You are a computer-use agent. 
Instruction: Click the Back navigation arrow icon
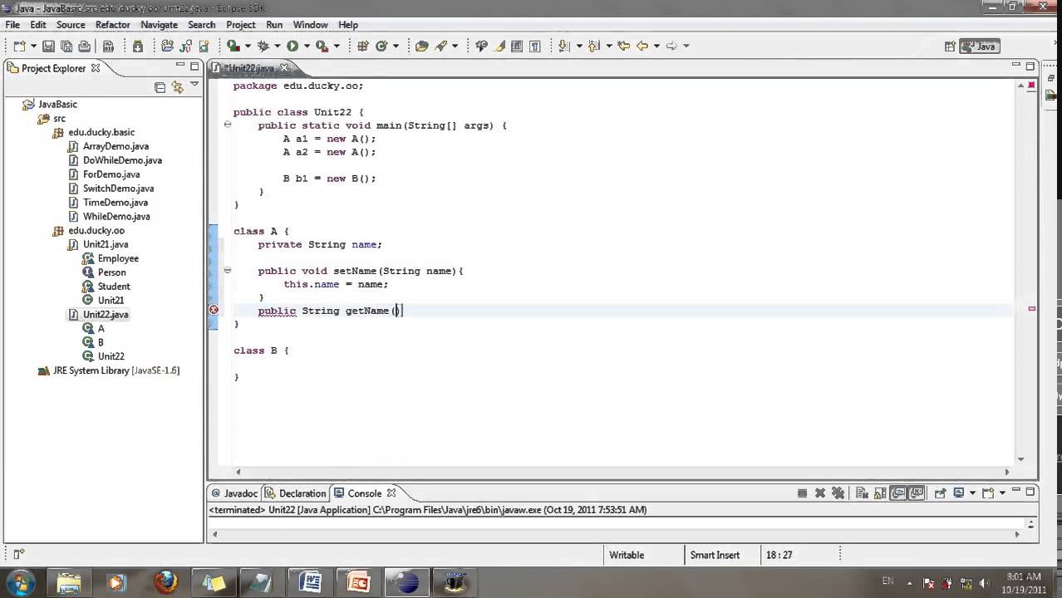642,47
